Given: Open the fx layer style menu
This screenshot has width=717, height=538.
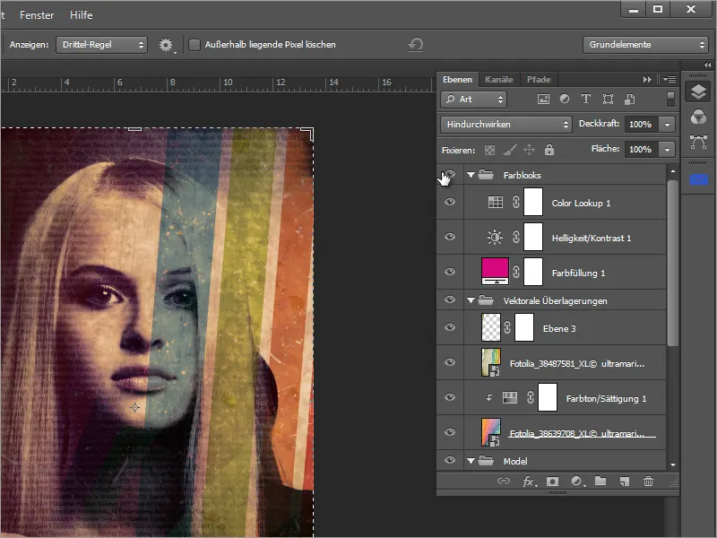Looking at the screenshot, I should point(530,482).
